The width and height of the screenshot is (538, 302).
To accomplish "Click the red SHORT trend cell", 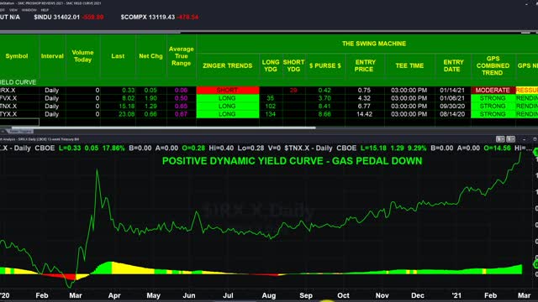I will pyautogui.click(x=228, y=90).
